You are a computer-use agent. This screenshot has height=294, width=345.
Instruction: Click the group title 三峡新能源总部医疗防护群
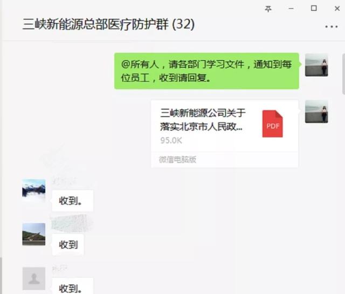pos(95,24)
